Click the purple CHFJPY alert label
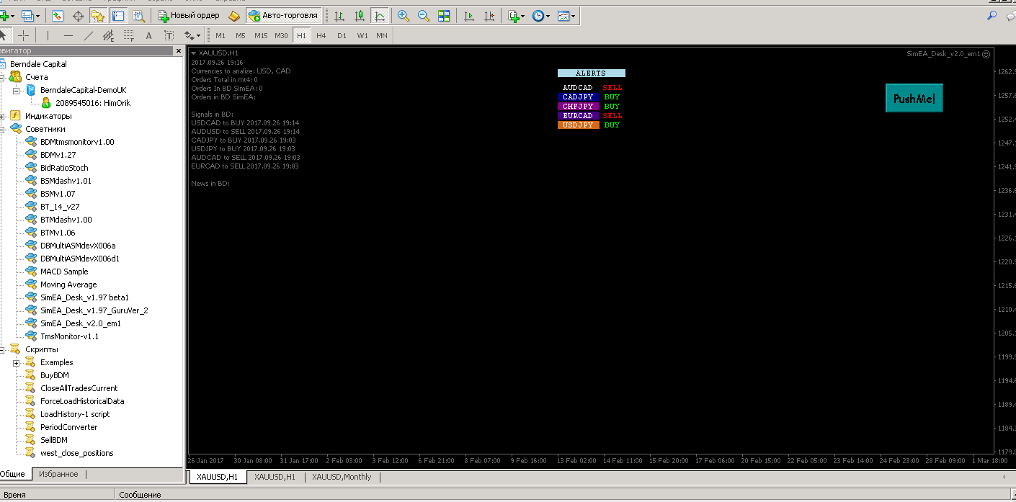This screenshot has width=1016, height=502. tap(578, 107)
